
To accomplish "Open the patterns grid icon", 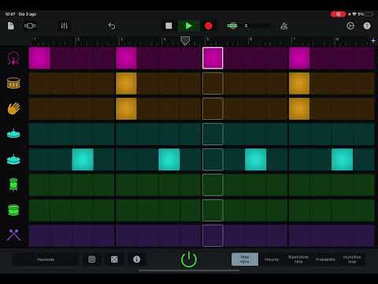I will [x=92, y=260].
